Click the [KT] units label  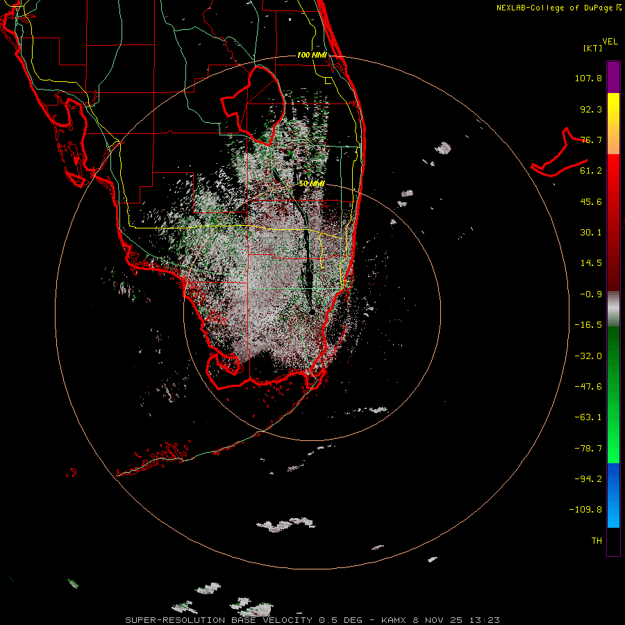pos(593,48)
